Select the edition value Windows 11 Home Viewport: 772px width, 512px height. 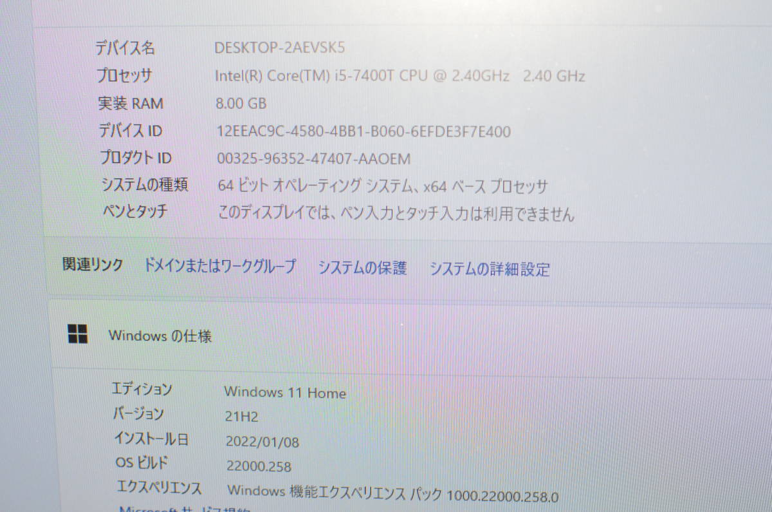click(285, 392)
